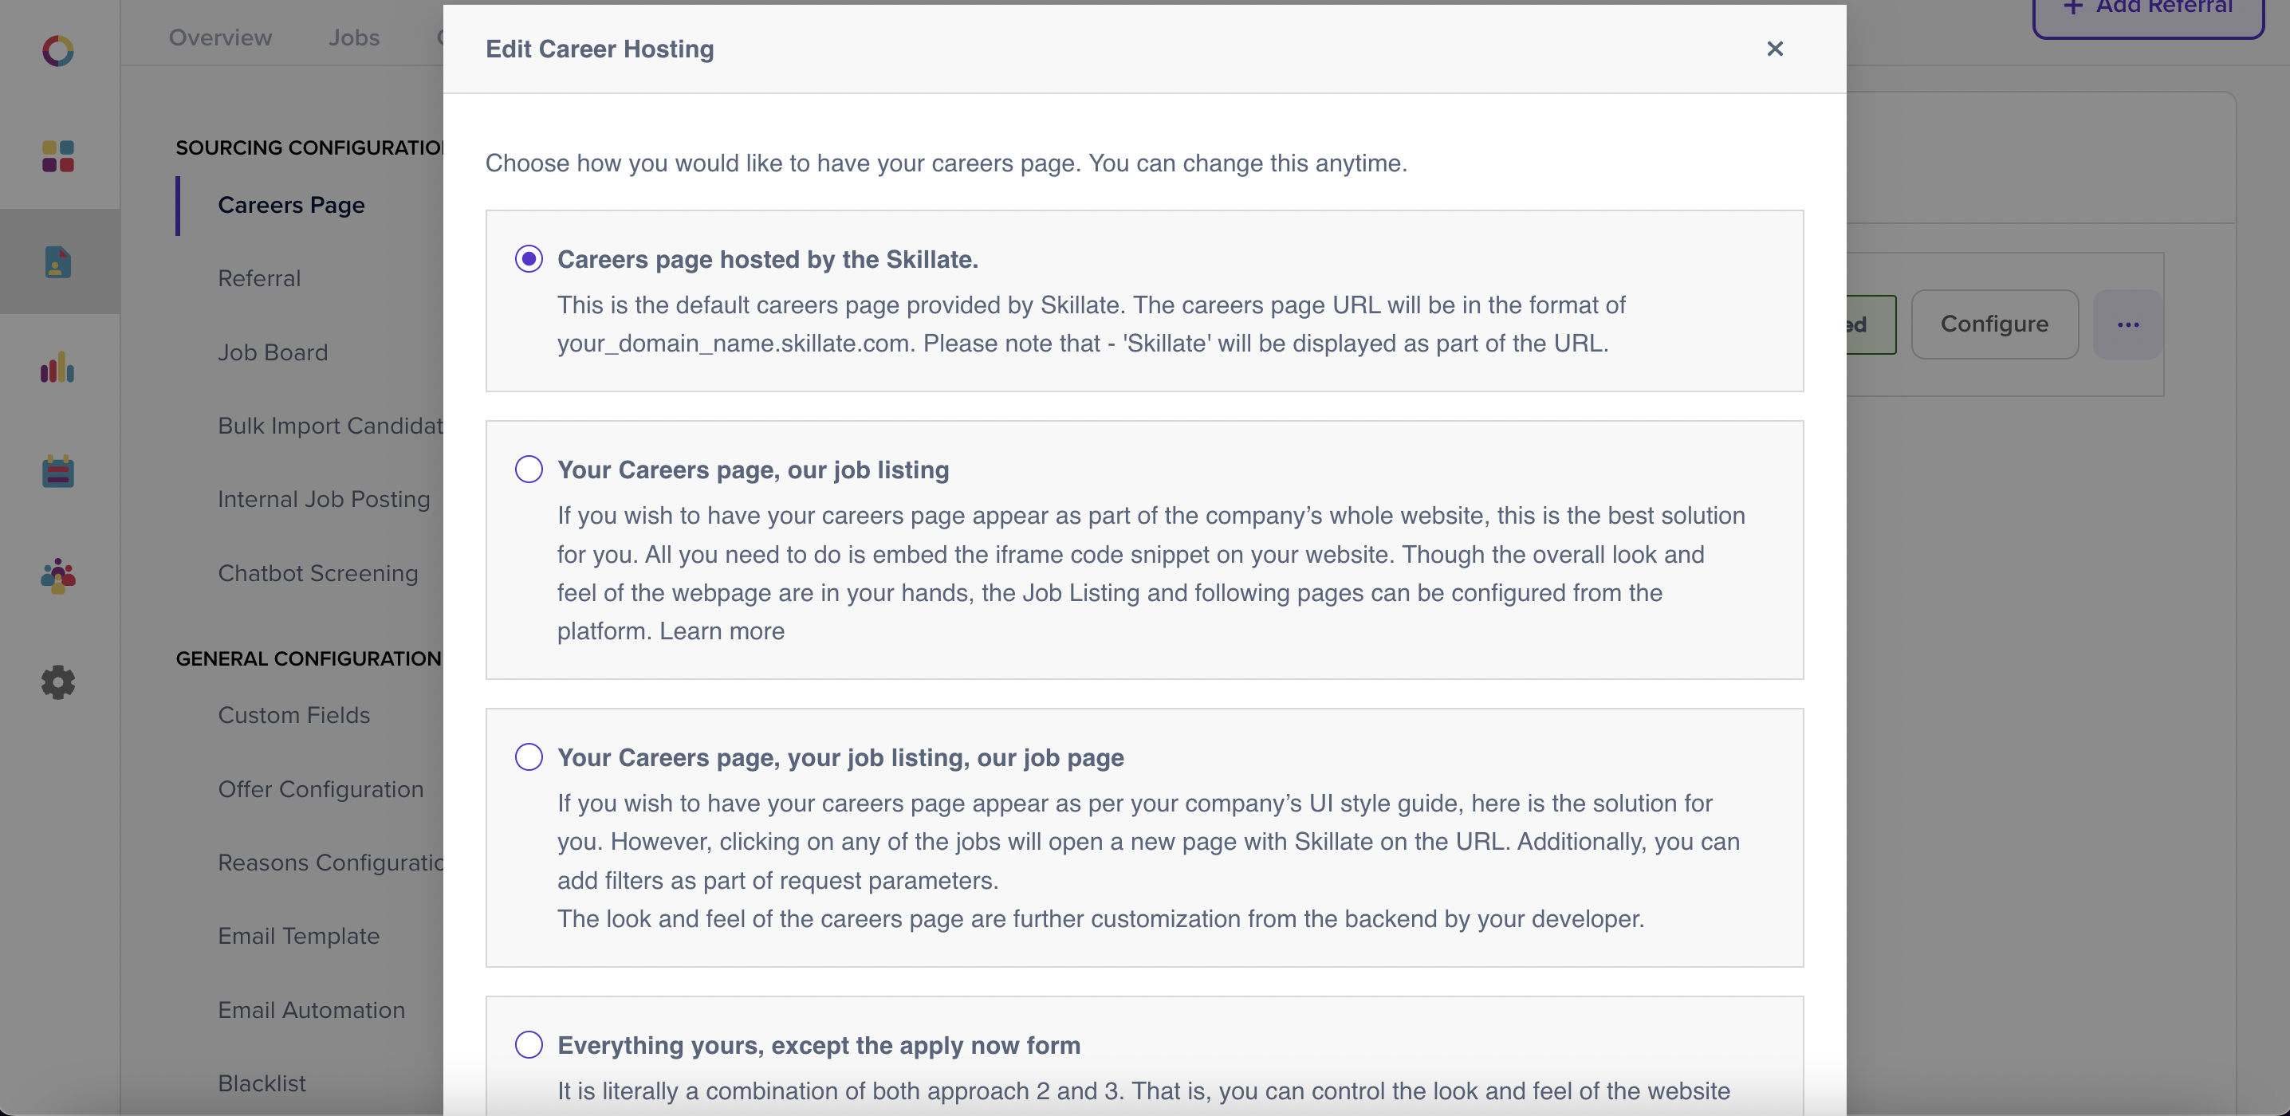2290x1116 pixels.
Task: Close the Edit Career Hosting dialog
Action: (1774, 49)
